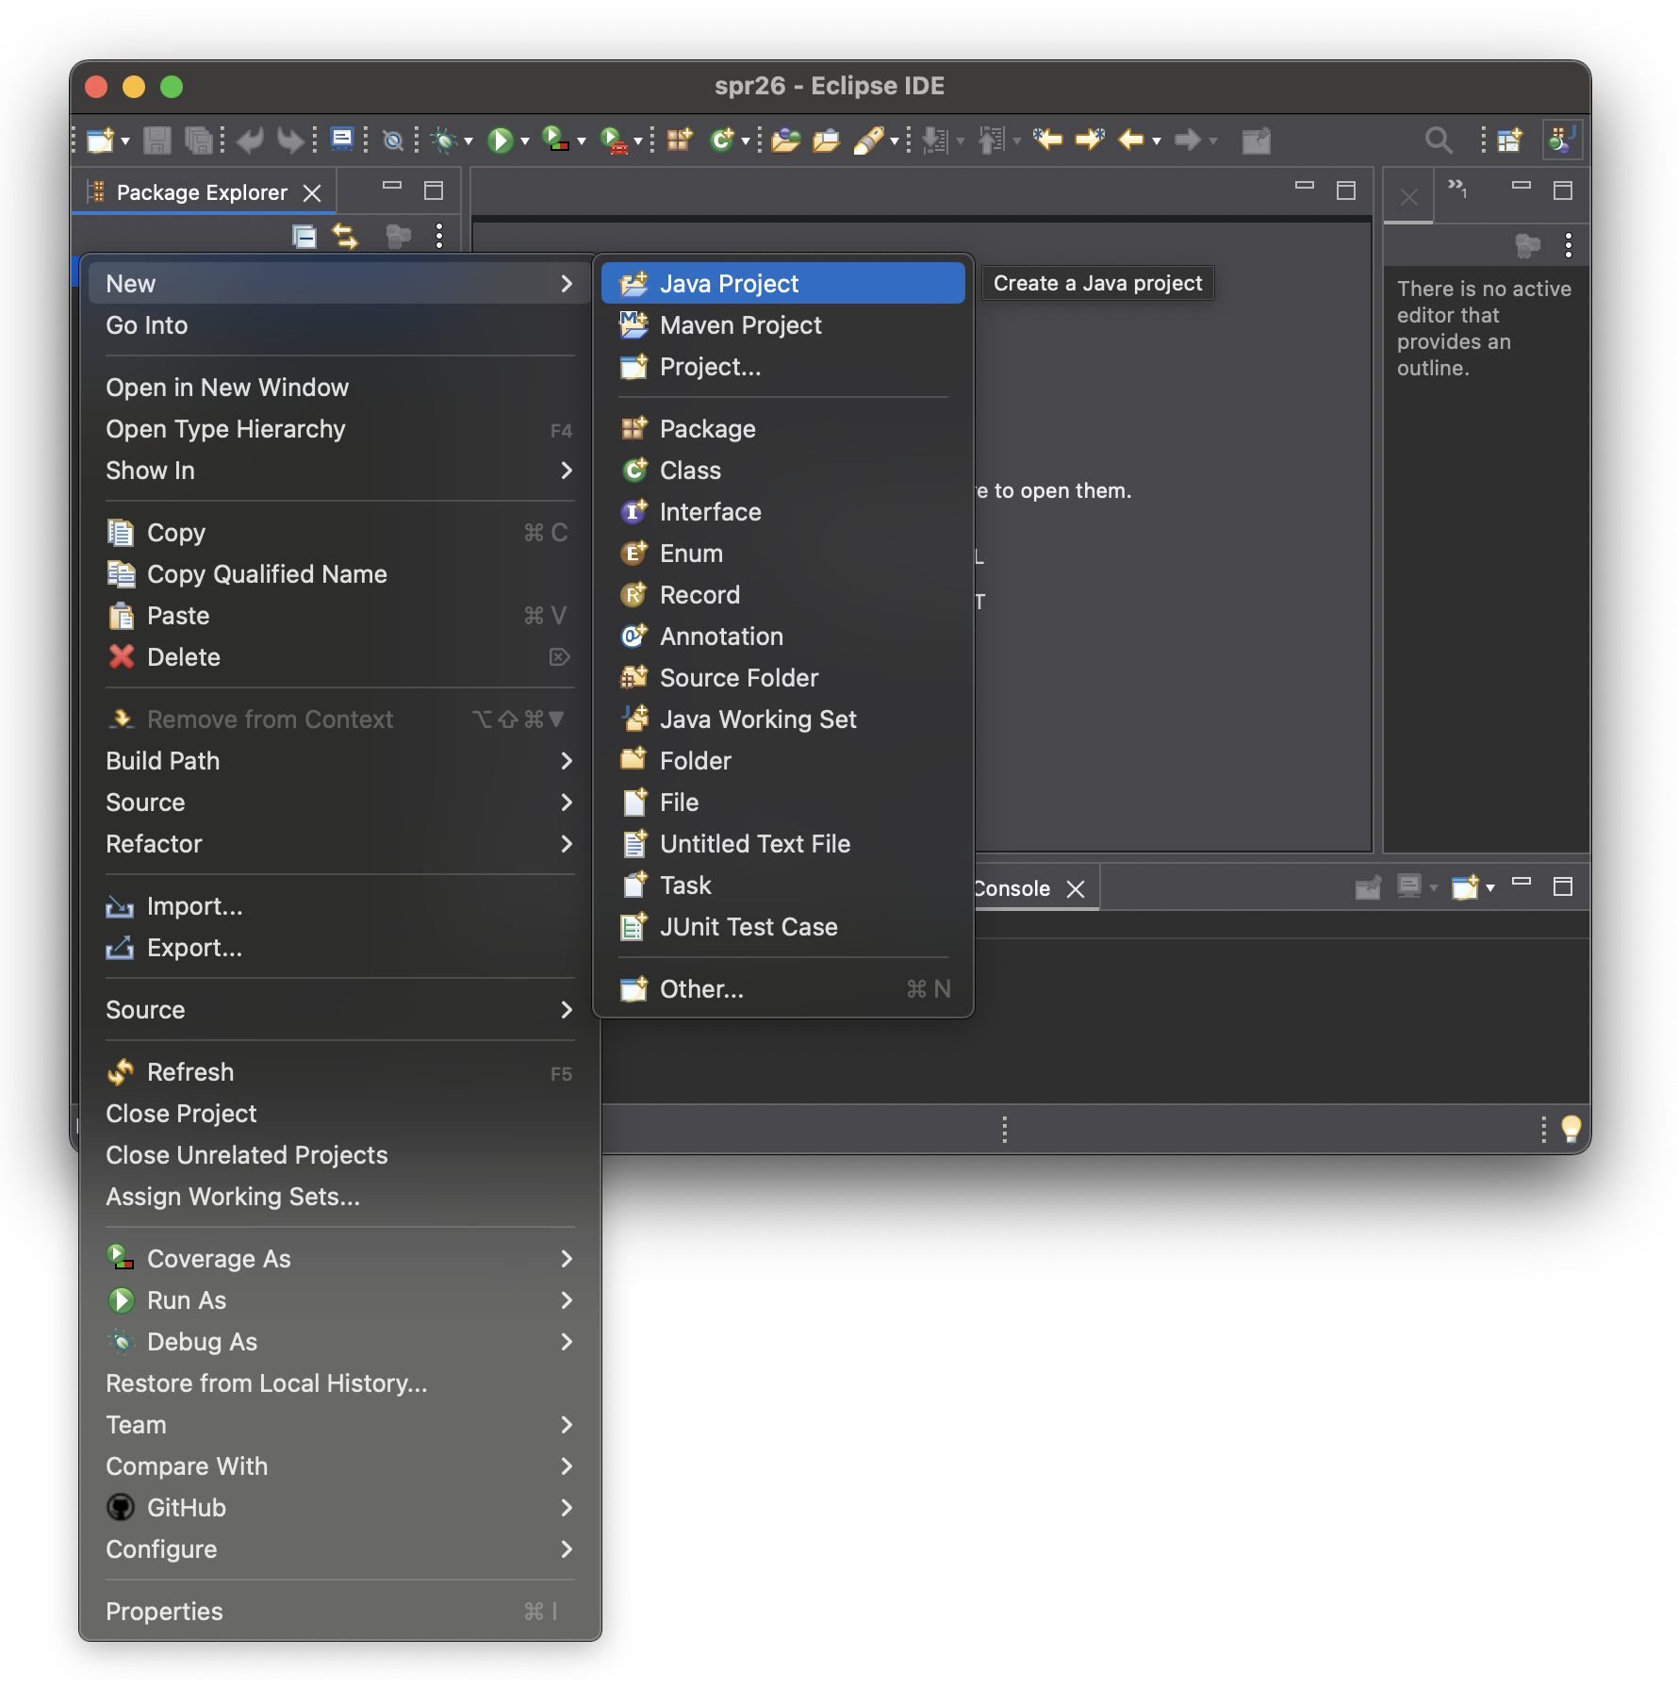Click the lightbulb tip icon in status bar
The width and height of the screenshot is (1678, 1705).
[1571, 1128]
